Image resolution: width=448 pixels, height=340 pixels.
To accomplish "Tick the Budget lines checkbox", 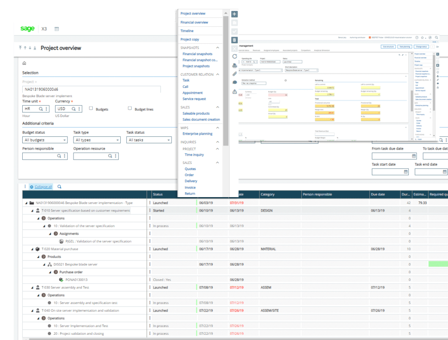I will click(130, 108).
